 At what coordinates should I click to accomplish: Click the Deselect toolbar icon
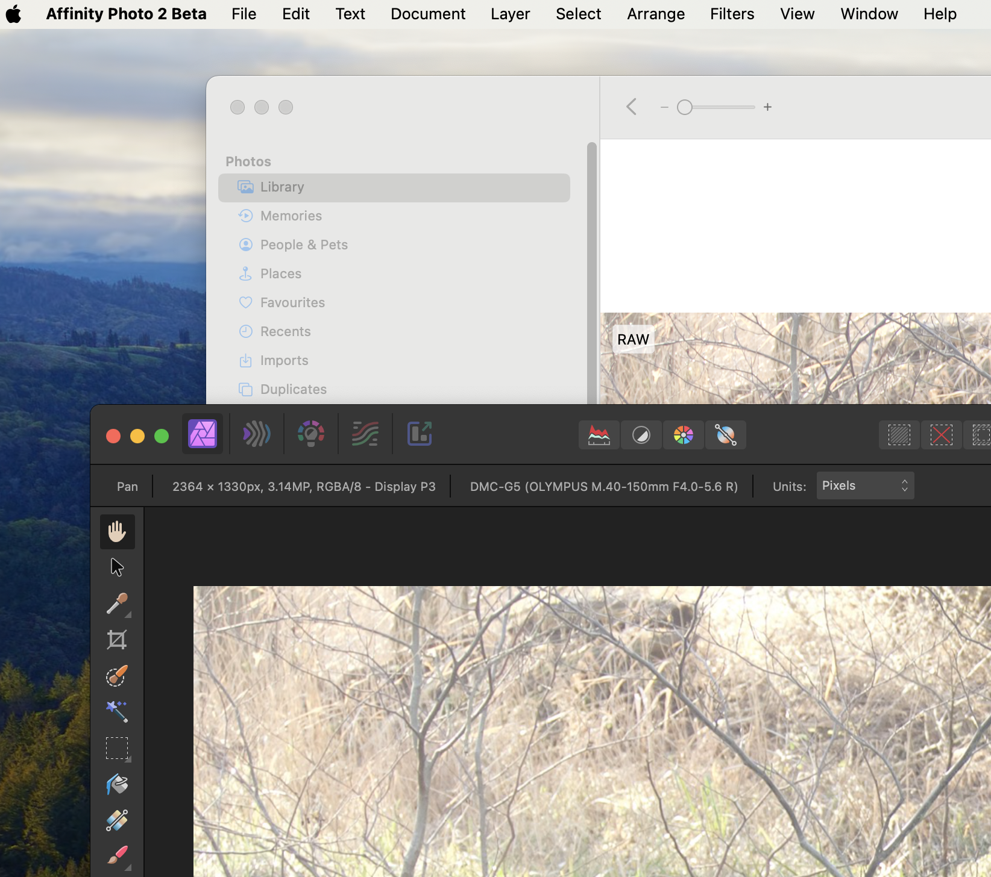tap(942, 435)
